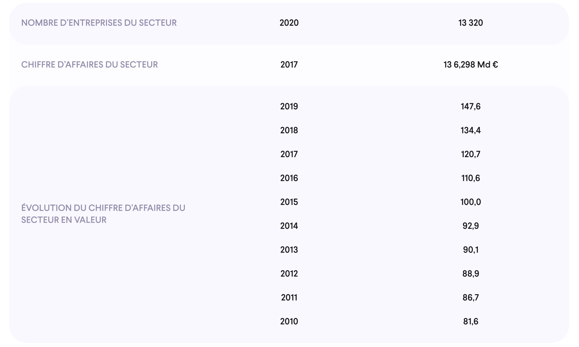Click year 2010 cell
Screen dimensions: 579x347
[x=289, y=321]
